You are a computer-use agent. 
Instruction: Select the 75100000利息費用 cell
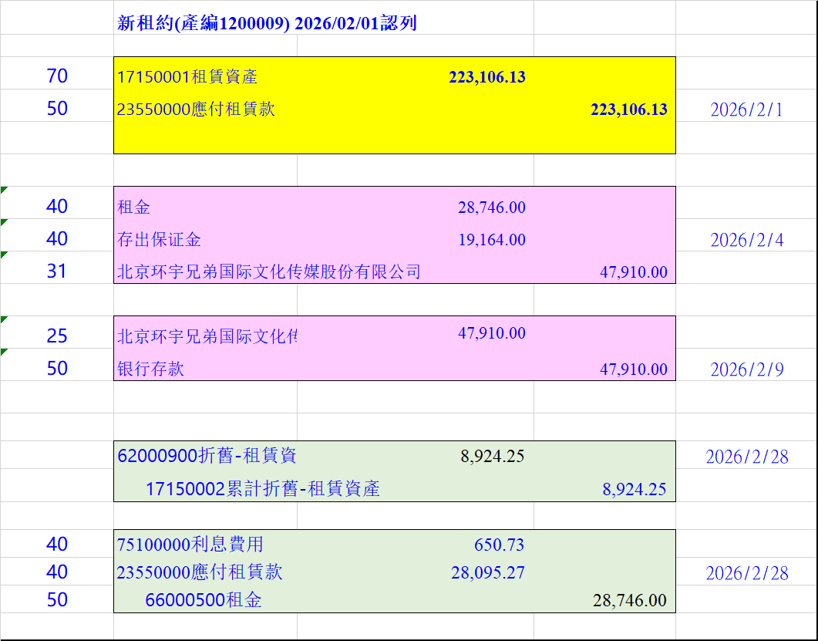pyautogui.click(x=190, y=545)
